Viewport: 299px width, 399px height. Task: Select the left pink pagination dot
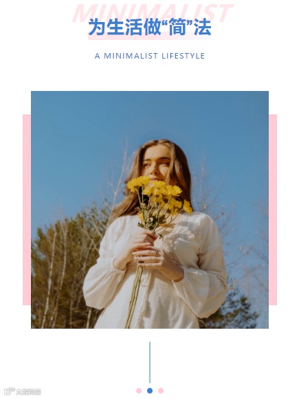(x=139, y=390)
